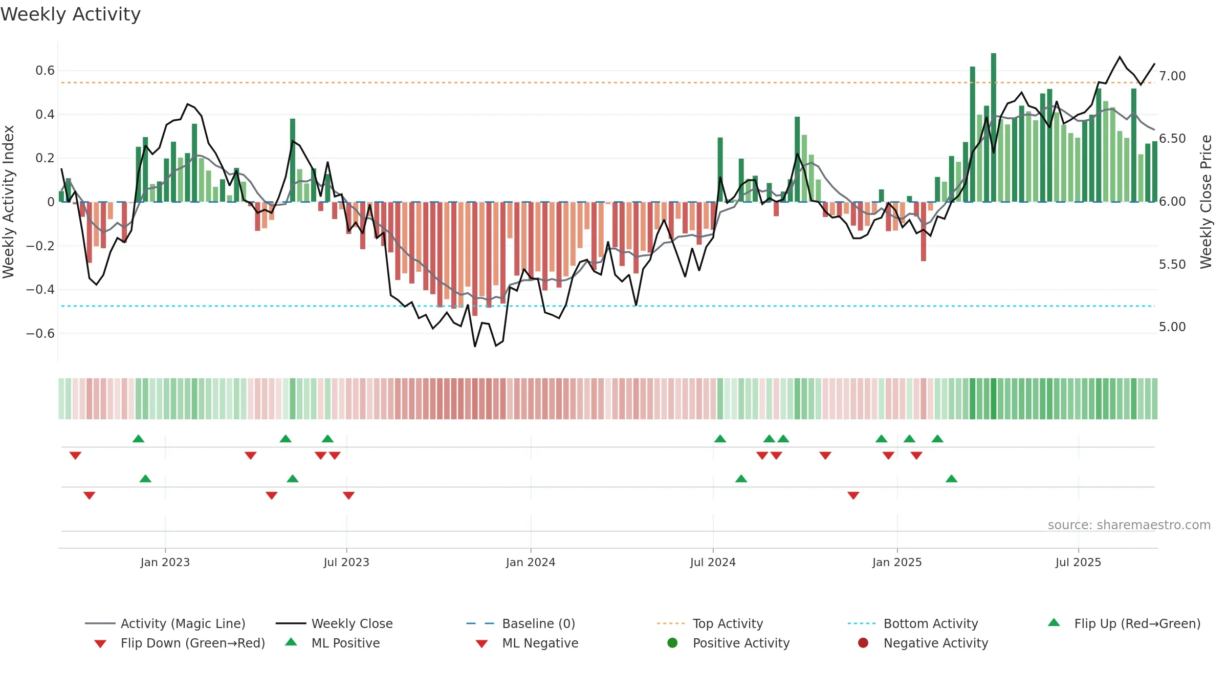Click the ML Positive triangle just after Jul 2024

pos(741,479)
